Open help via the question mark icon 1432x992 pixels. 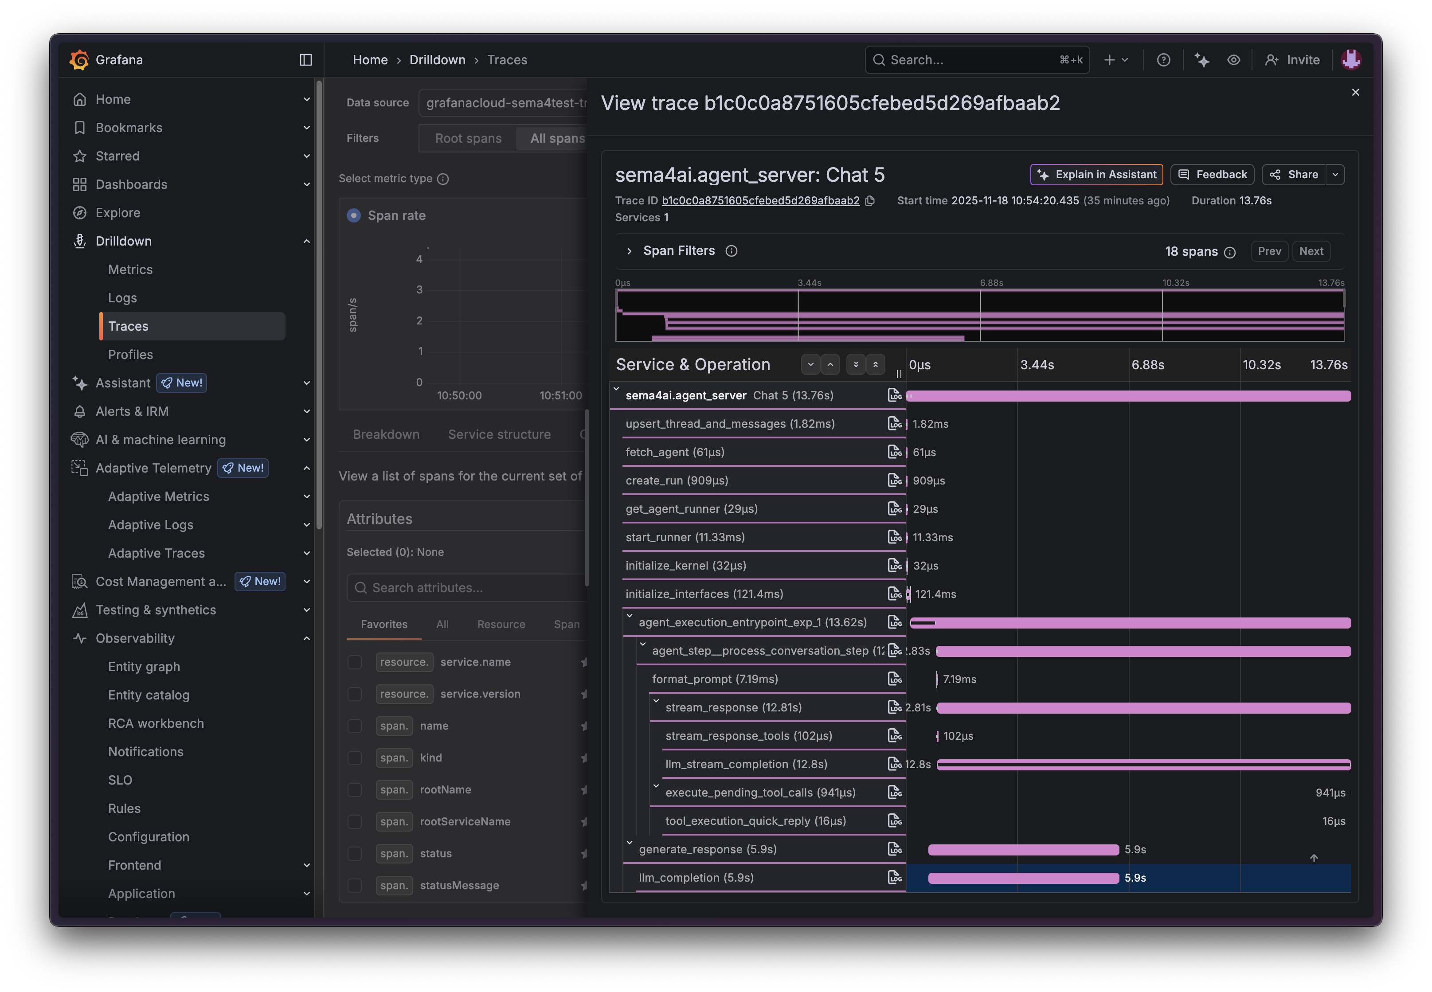pyautogui.click(x=1164, y=60)
